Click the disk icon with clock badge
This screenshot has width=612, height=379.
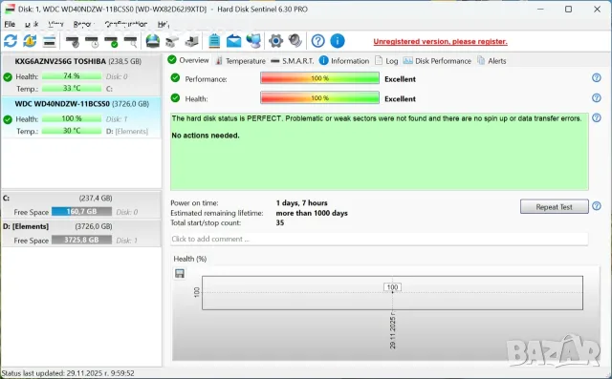[x=92, y=41]
